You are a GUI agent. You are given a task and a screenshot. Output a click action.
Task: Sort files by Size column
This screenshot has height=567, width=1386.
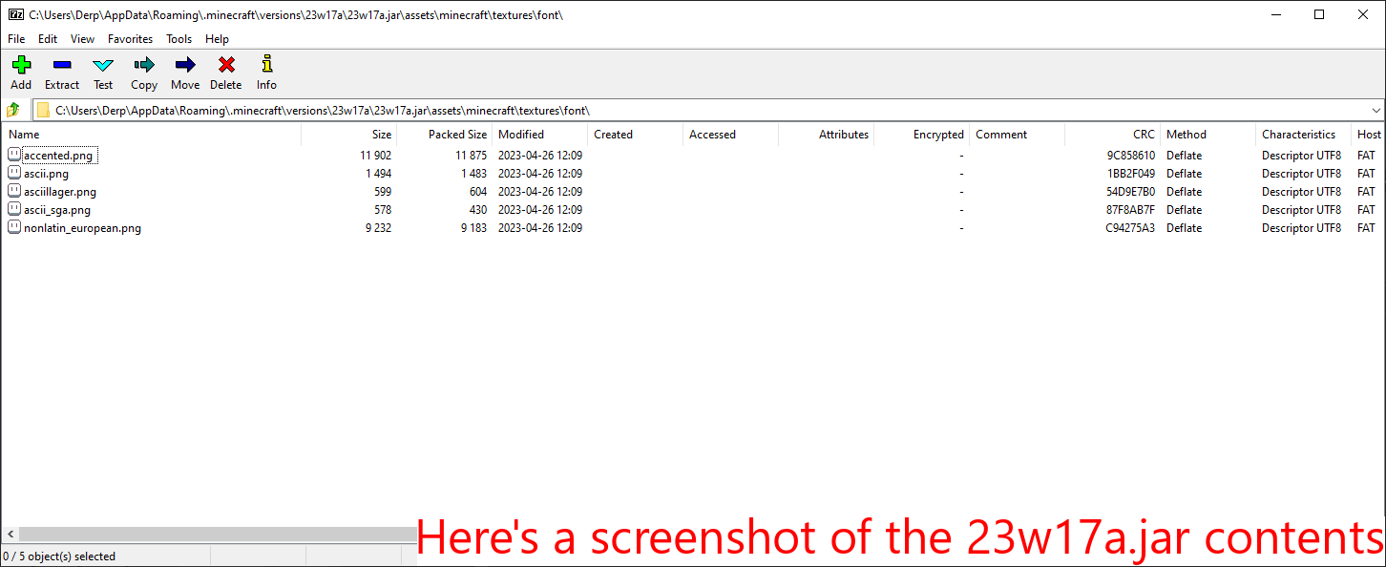click(x=349, y=135)
